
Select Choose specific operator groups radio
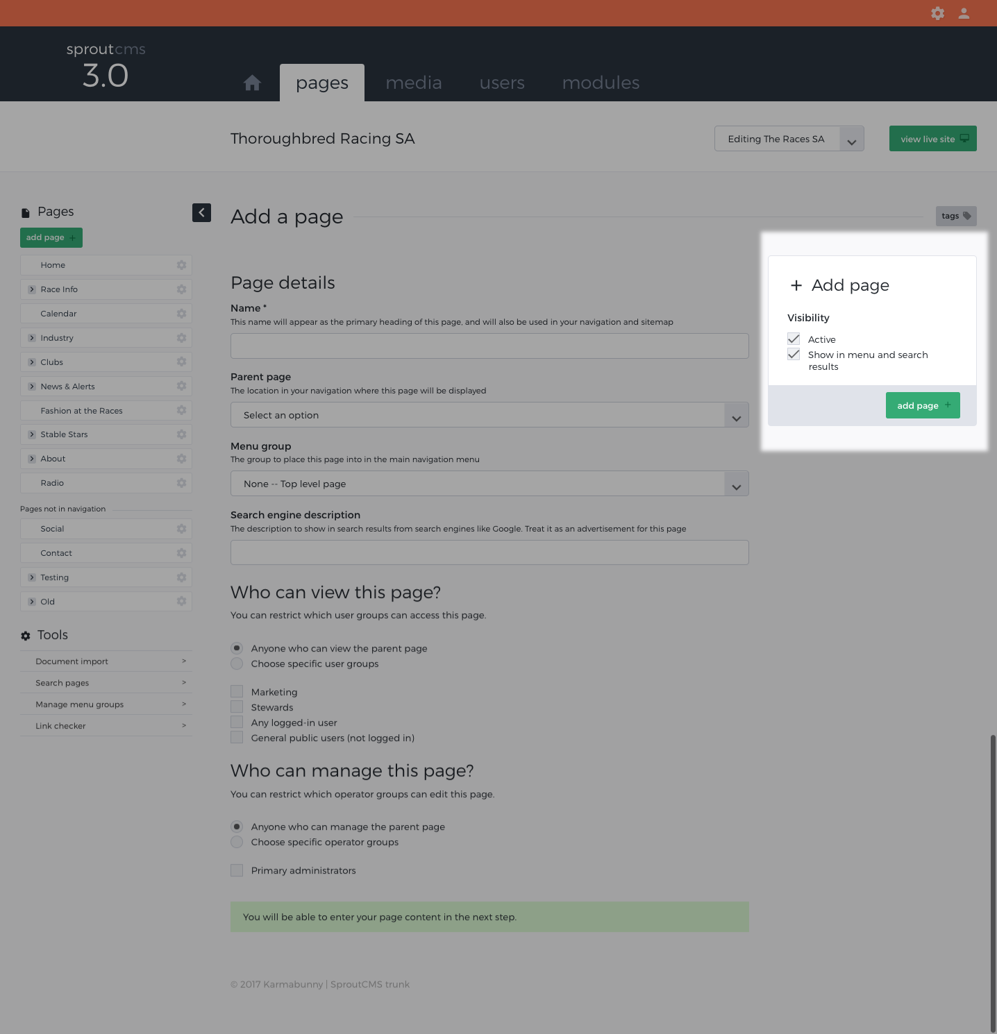pos(237,842)
